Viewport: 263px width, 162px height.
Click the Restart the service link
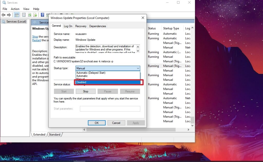(36, 40)
